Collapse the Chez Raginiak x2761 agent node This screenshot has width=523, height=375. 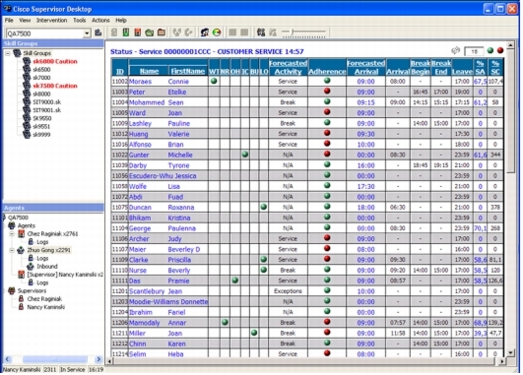tap(12, 233)
